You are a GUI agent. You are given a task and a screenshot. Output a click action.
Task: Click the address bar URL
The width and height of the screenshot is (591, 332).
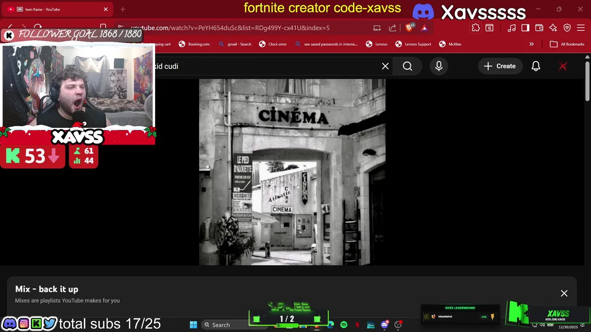[x=230, y=28]
